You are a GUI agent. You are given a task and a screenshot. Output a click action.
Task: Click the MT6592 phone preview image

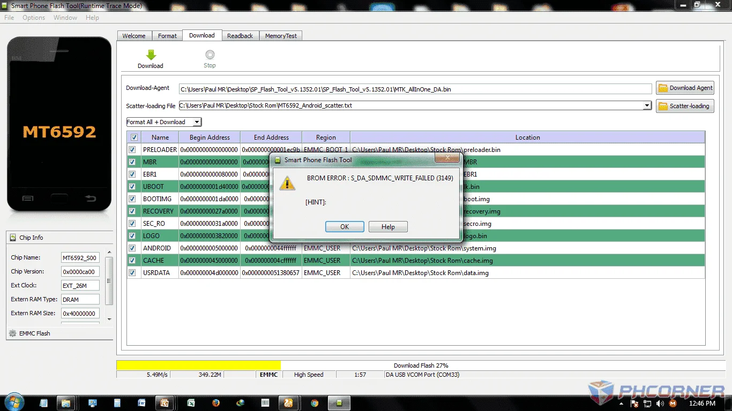(x=59, y=124)
